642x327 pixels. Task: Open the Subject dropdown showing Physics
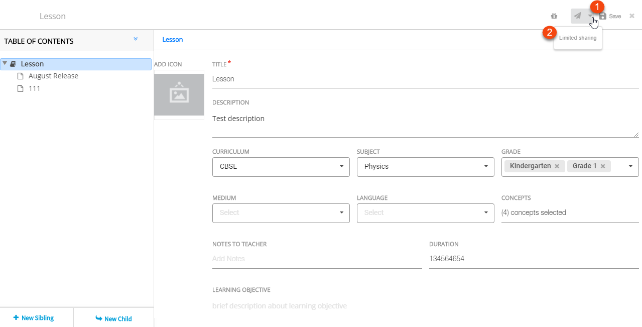click(425, 167)
